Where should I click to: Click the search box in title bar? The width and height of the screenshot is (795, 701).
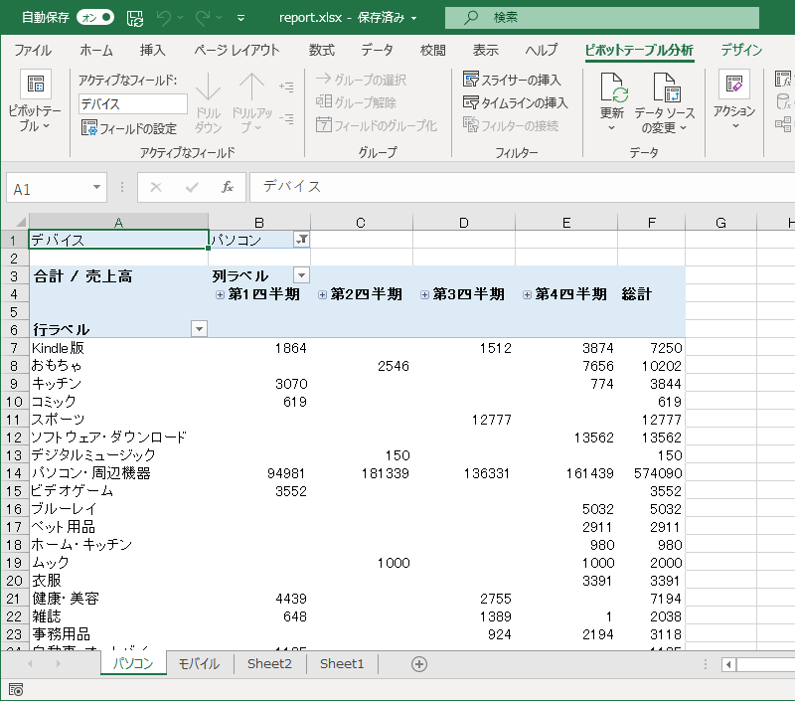click(596, 18)
